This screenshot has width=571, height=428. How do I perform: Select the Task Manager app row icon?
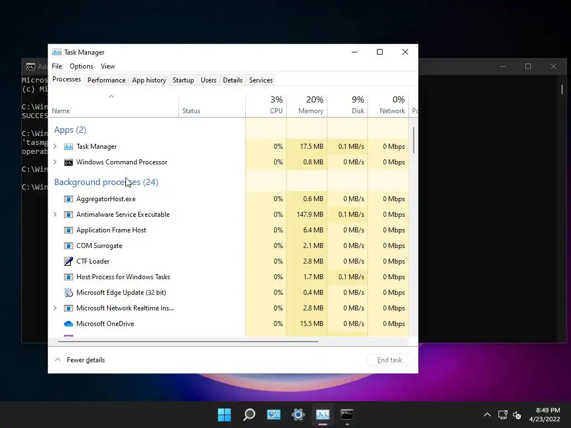[69, 147]
